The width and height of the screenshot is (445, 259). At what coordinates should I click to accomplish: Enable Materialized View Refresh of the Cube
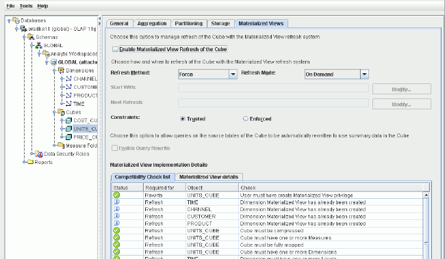pos(115,49)
